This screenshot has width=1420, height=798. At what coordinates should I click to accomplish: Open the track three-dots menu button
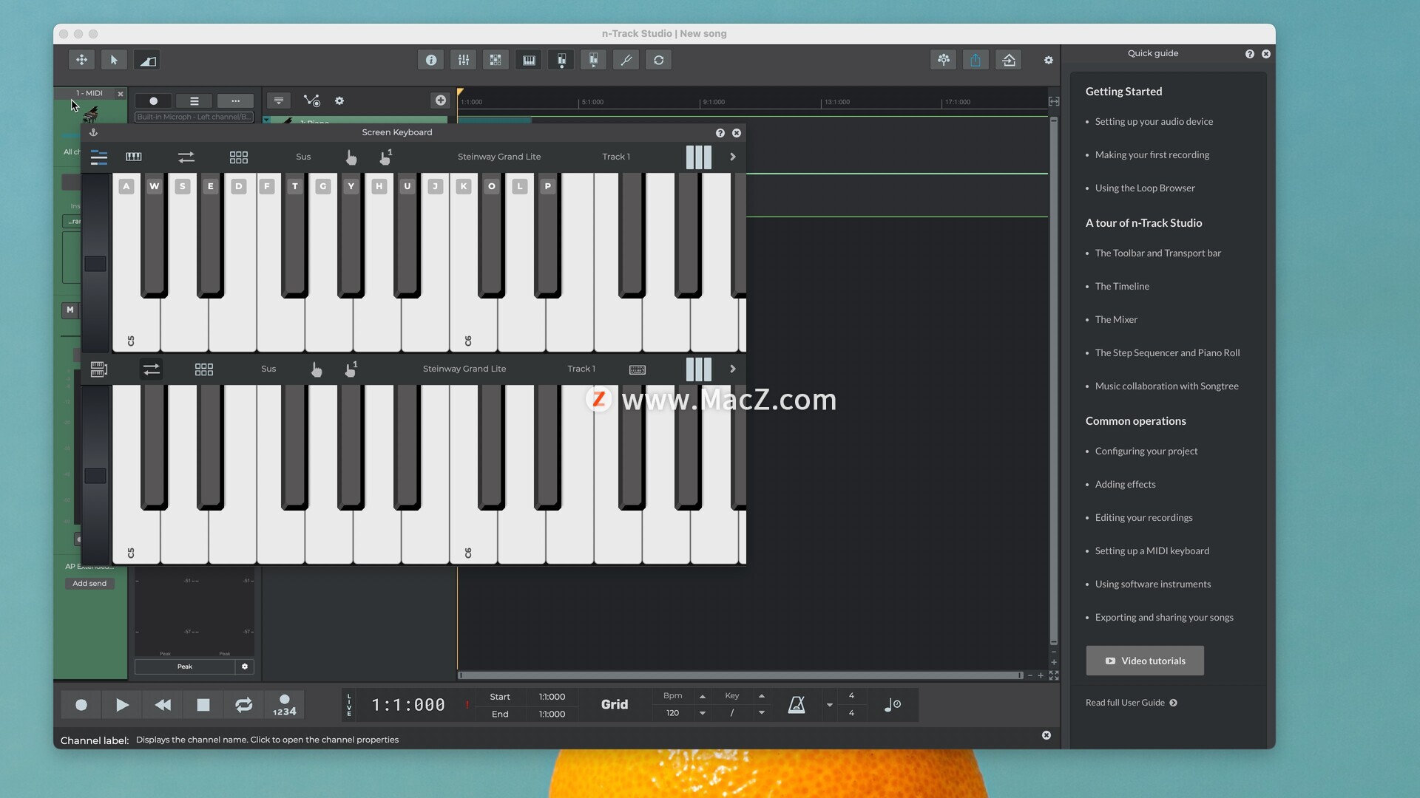(235, 101)
